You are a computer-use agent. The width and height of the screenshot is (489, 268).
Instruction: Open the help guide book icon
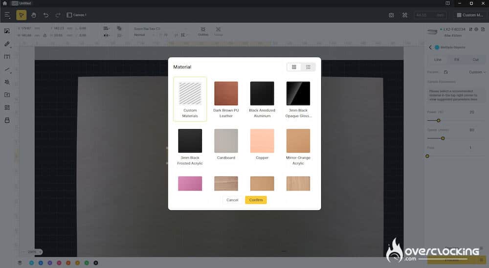coord(447,3)
